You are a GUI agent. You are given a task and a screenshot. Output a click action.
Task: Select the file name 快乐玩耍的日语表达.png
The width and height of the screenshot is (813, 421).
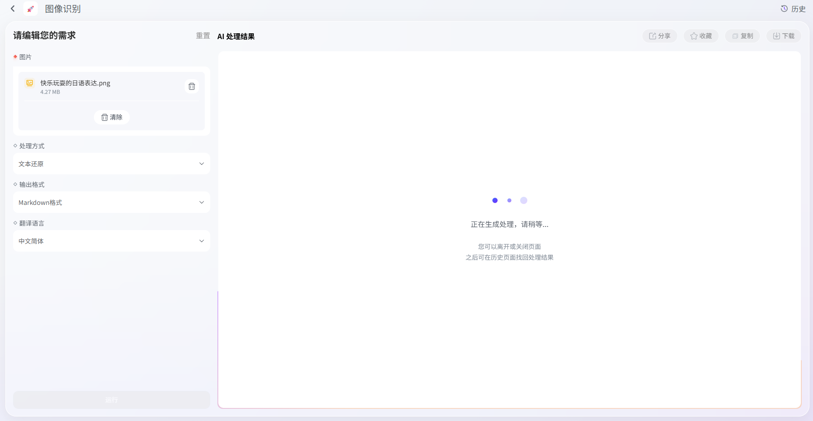(x=75, y=83)
